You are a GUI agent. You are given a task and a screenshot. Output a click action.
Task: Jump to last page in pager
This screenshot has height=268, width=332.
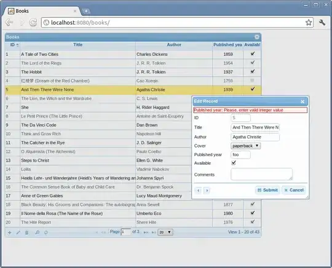(154, 232)
